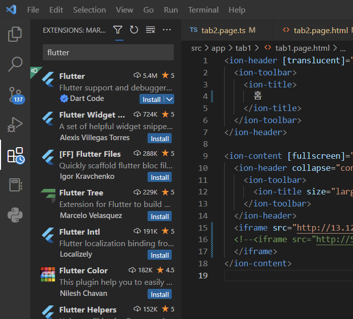Open the Terminal menu
This screenshot has height=319, width=353.
click(203, 10)
